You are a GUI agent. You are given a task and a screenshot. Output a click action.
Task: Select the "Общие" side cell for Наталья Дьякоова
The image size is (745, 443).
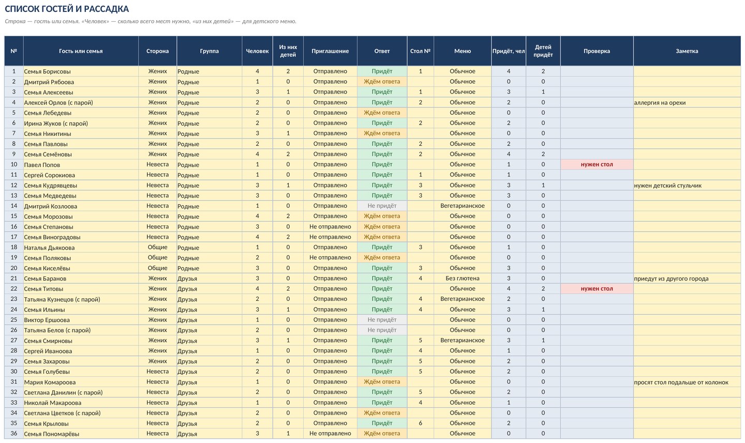click(x=157, y=247)
